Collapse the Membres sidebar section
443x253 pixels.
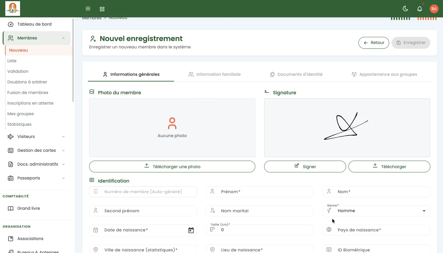[37, 38]
